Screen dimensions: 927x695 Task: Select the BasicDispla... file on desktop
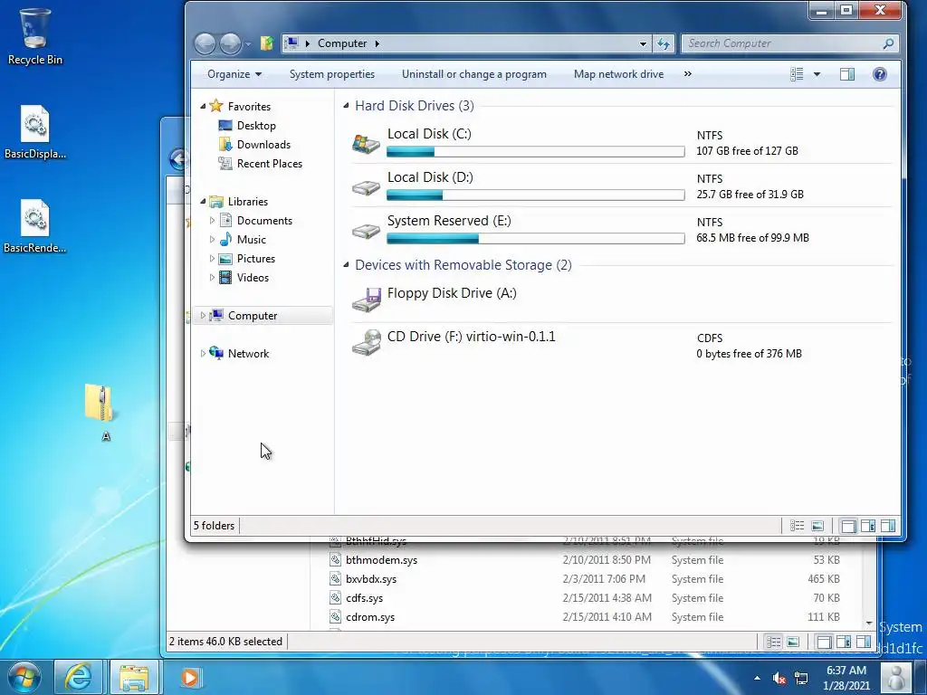pyautogui.click(x=34, y=132)
